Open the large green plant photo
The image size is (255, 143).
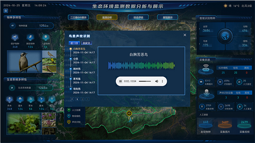[x=24, y=124]
